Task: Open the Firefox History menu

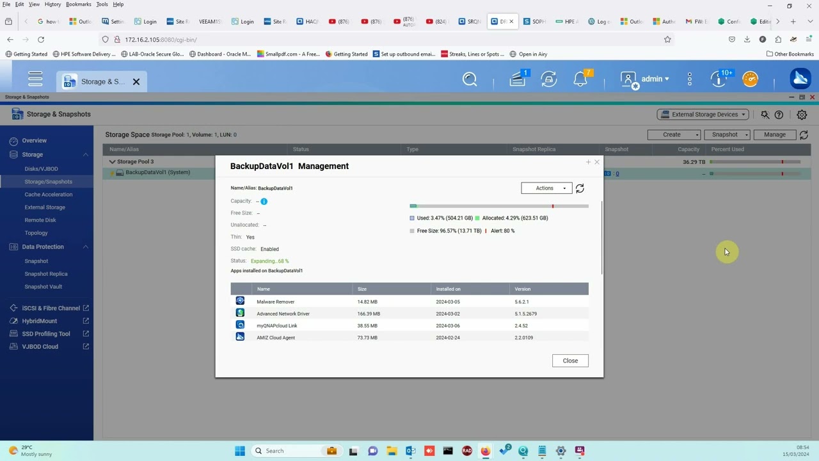Action: (x=52, y=4)
